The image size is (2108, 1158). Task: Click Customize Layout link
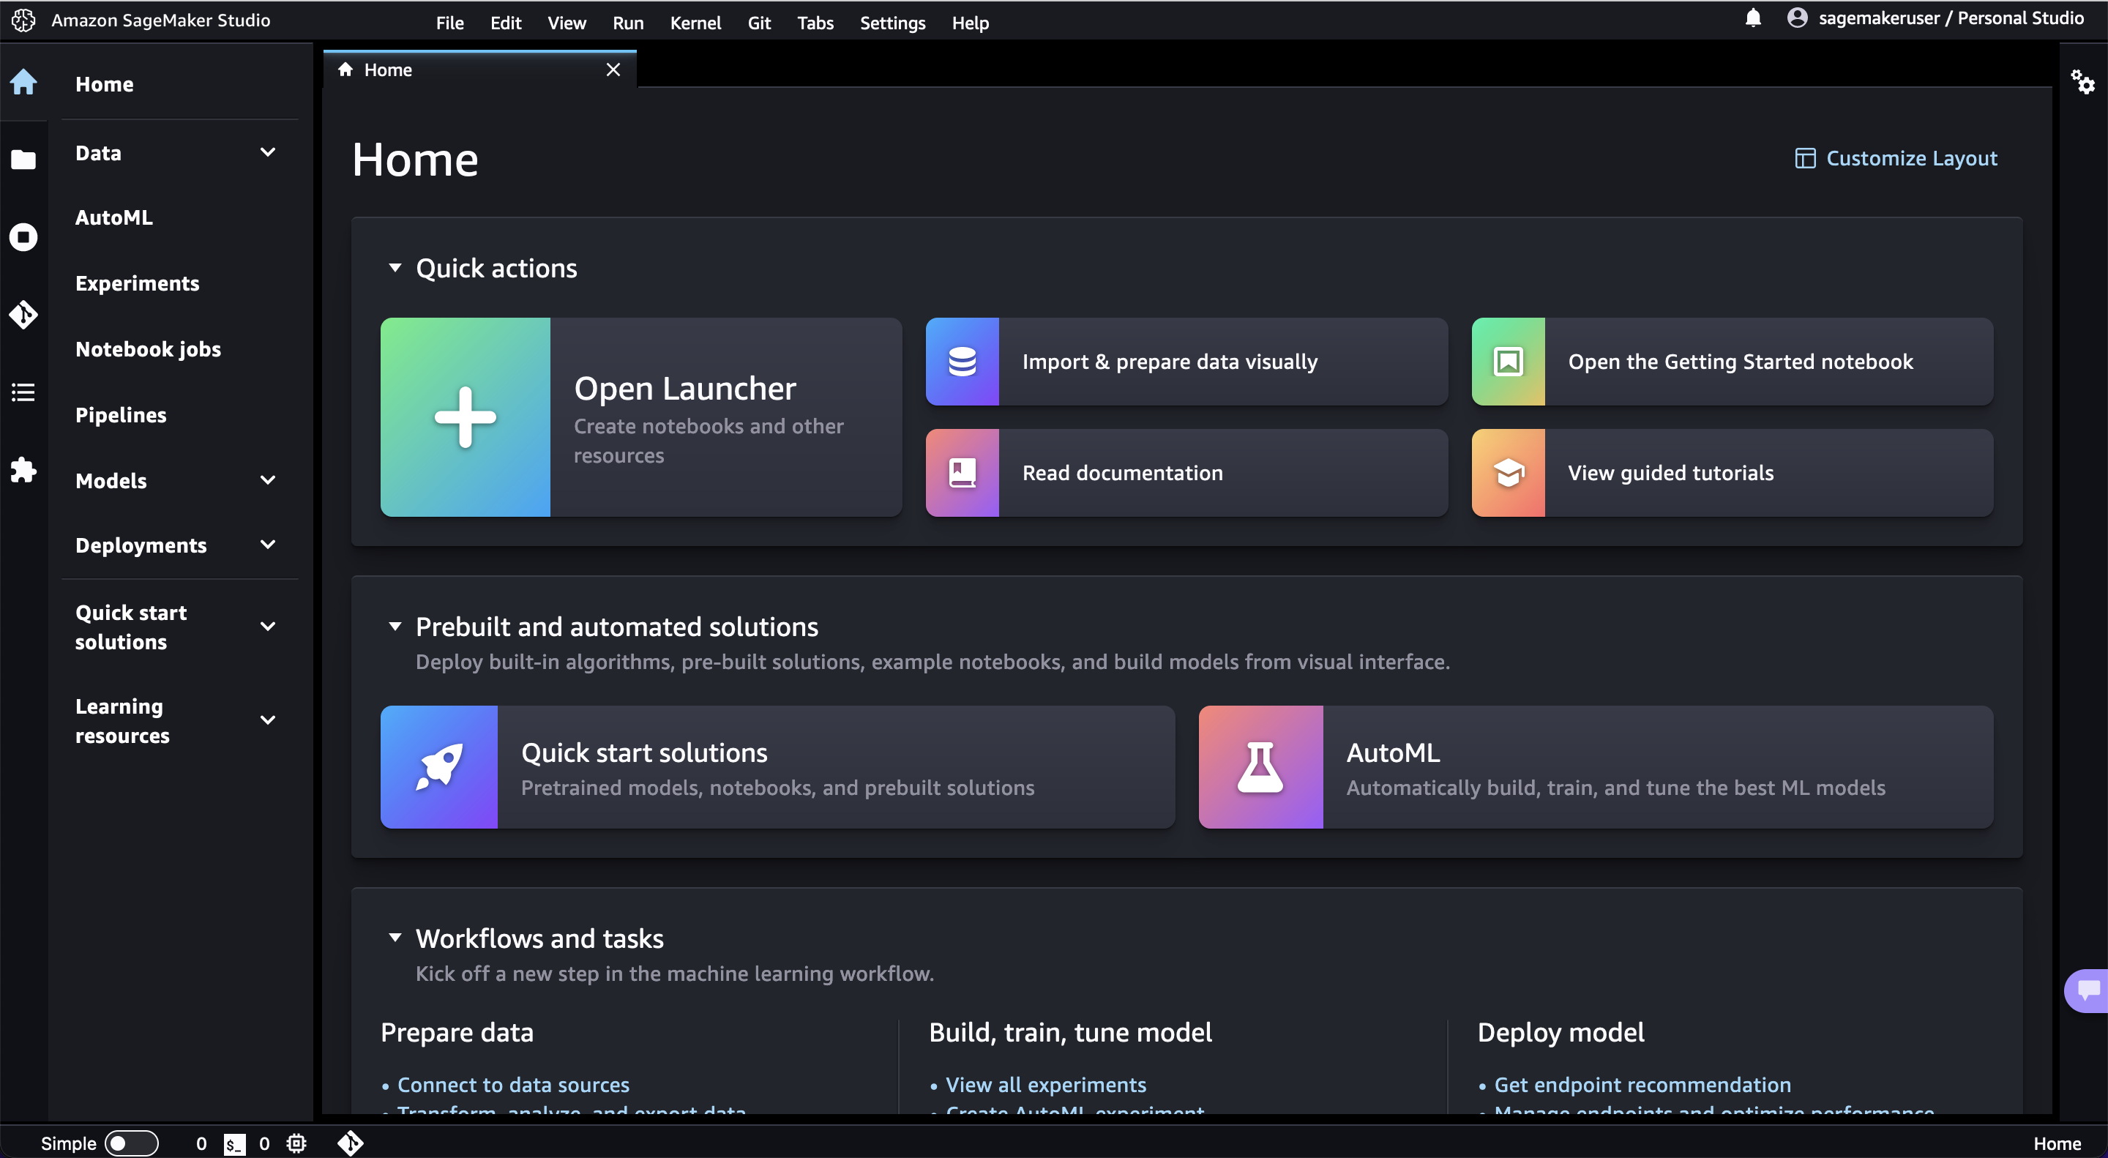click(1896, 158)
